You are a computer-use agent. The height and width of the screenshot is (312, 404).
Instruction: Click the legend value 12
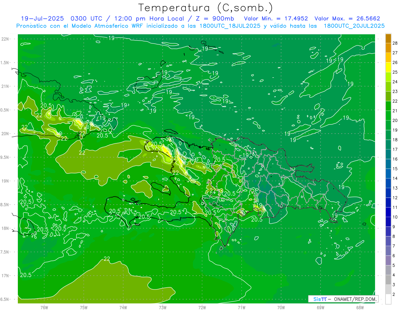coord(395,198)
